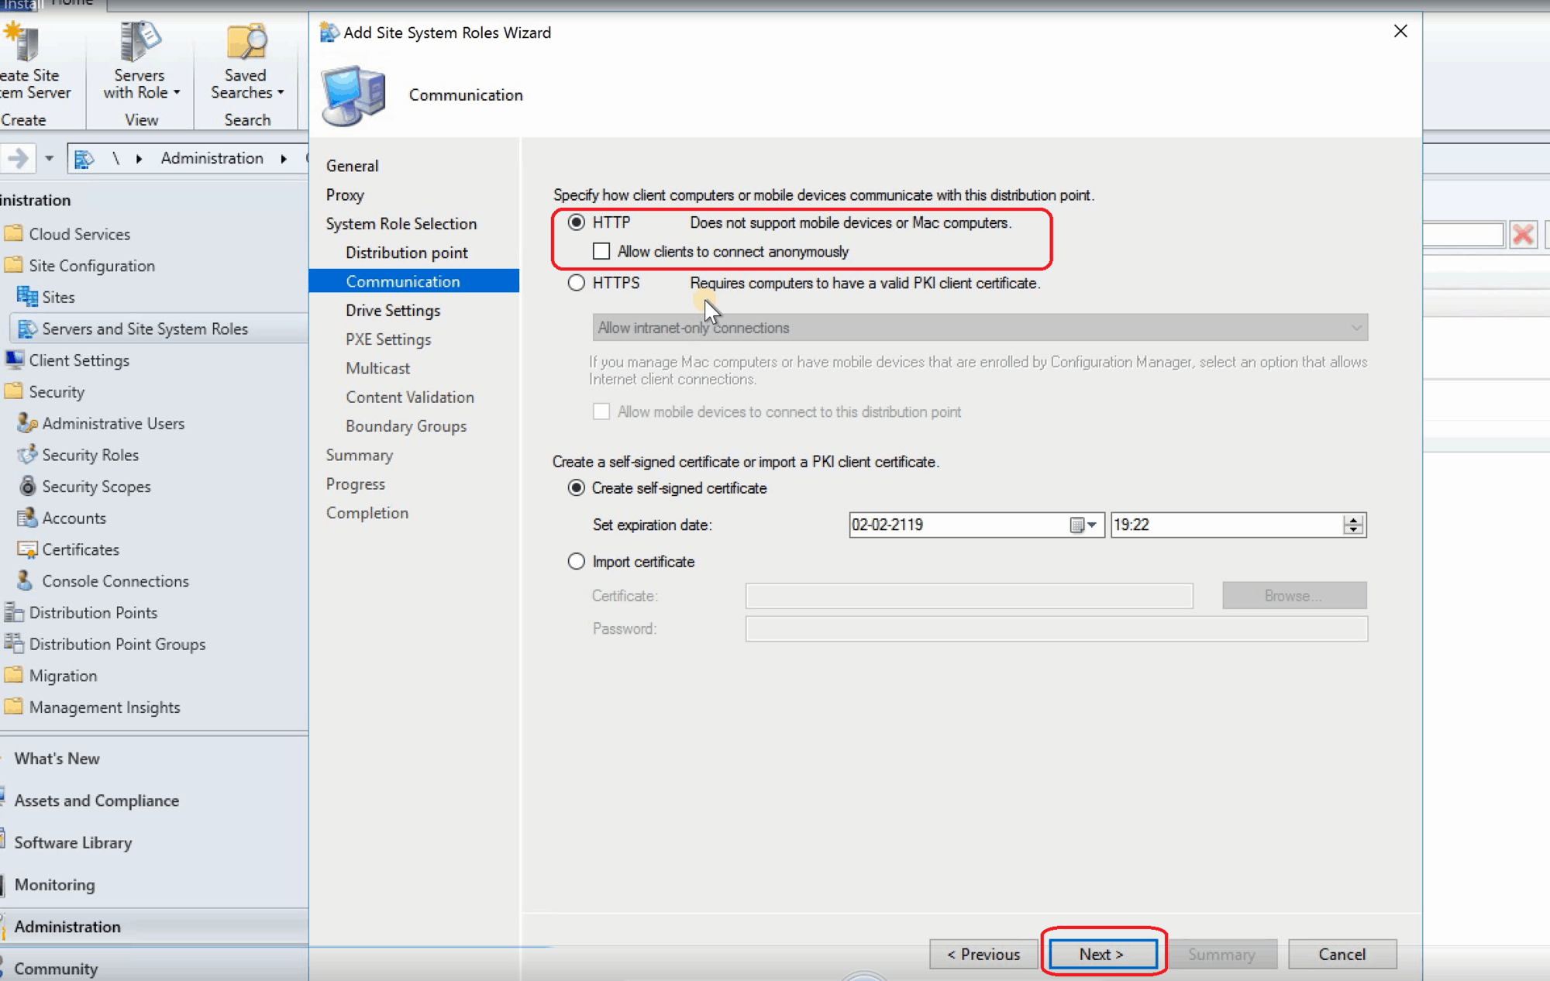Open Security Roles
This screenshot has height=981, width=1550.
point(91,455)
